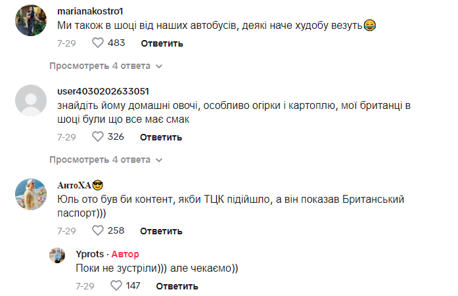Viewport: 458px width, 296px height.
Task: Open Yprots small author avatar
Action: [x=58, y=255]
